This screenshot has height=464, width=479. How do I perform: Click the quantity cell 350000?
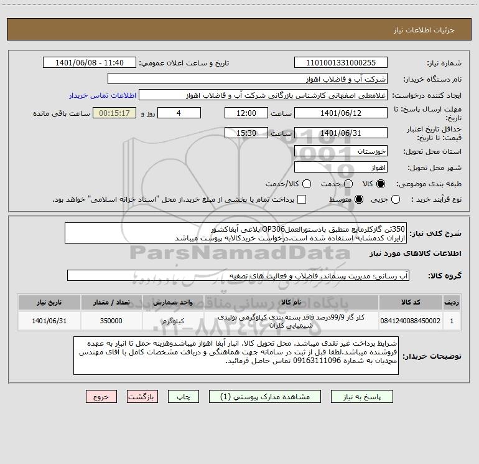click(111, 321)
